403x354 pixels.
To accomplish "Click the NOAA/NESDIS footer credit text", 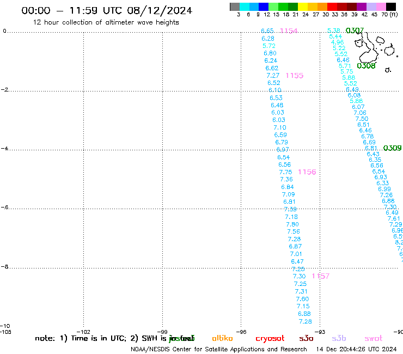I will [219, 349].
